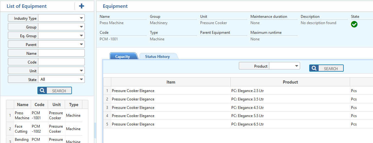
Task: Click SEARCH button in List of Equipment
Action: point(54,90)
